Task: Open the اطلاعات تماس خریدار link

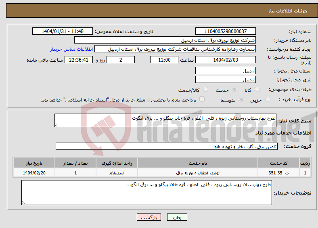Action: (x=71, y=49)
